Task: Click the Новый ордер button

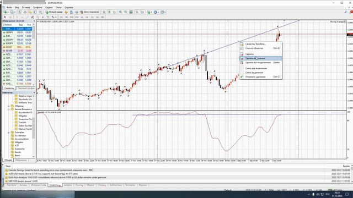Action: [54, 12]
